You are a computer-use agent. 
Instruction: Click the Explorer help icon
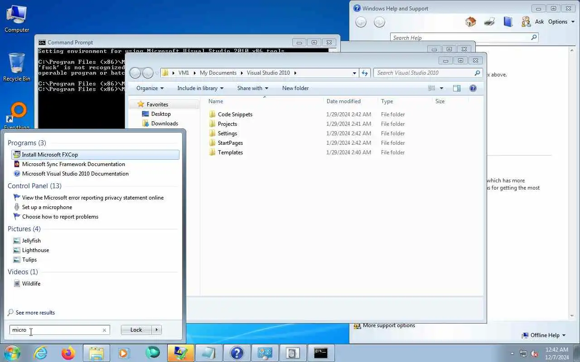pyautogui.click(x=473, y=88)
